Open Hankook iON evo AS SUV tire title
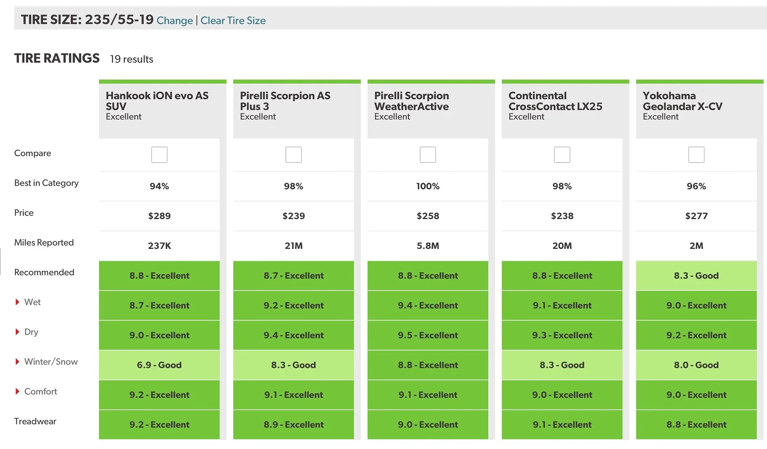The height and width of the screenshot is (449, 767). pyautogui.click(x=157, y=101)
